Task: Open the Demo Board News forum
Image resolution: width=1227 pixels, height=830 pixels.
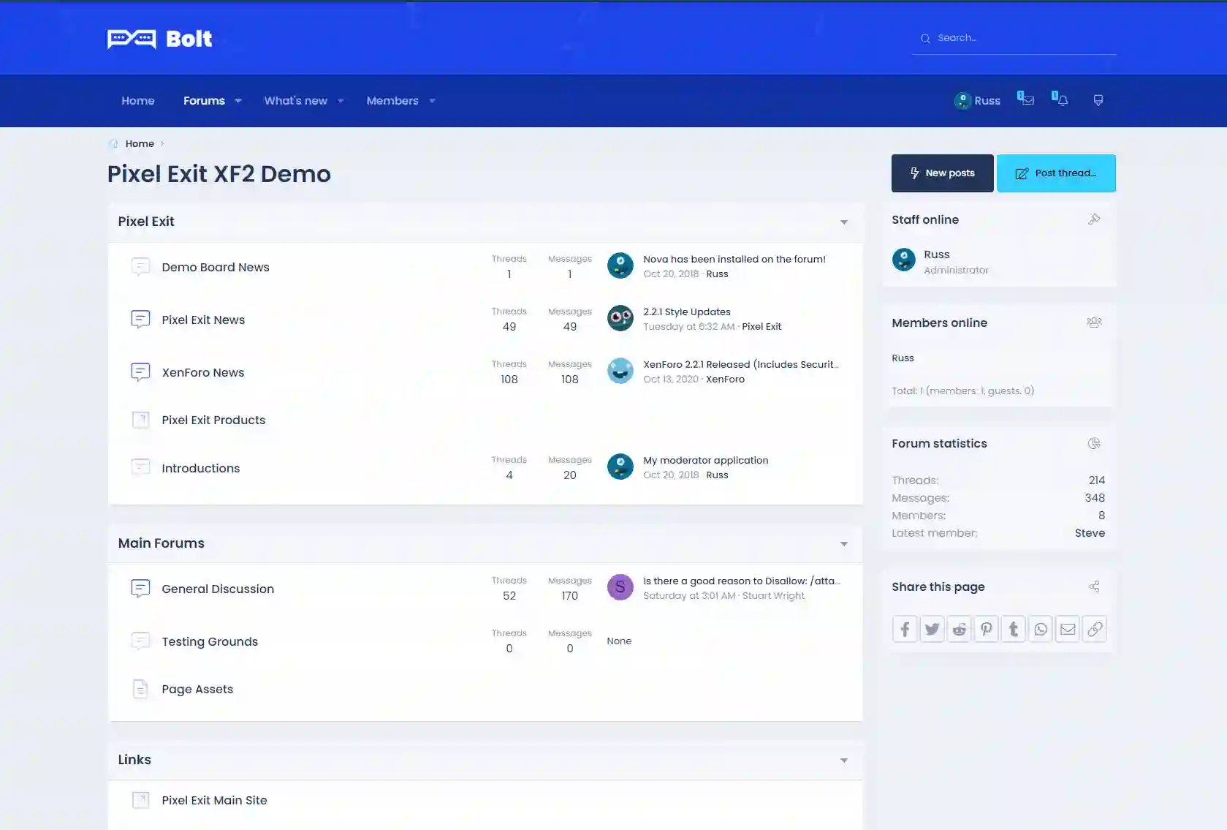Action: pos(216,267)
